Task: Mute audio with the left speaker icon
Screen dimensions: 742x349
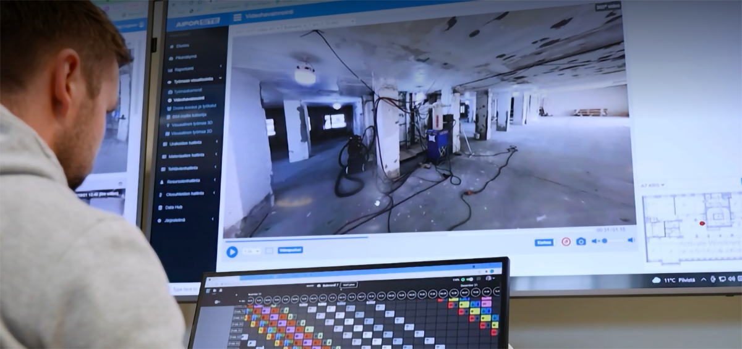Action: click(594, 242)
